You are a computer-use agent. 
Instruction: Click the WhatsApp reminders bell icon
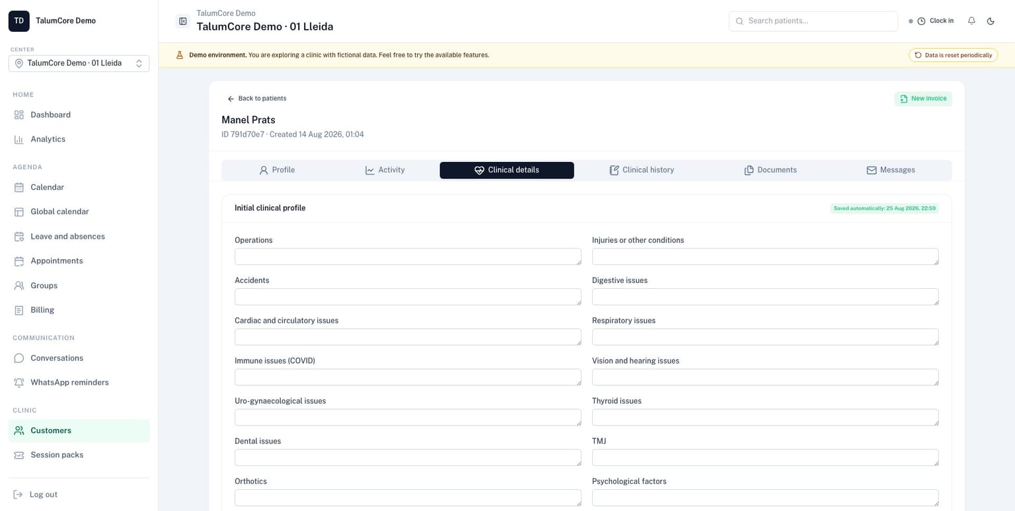19,383
